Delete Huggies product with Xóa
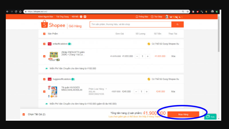 [173, 91]
